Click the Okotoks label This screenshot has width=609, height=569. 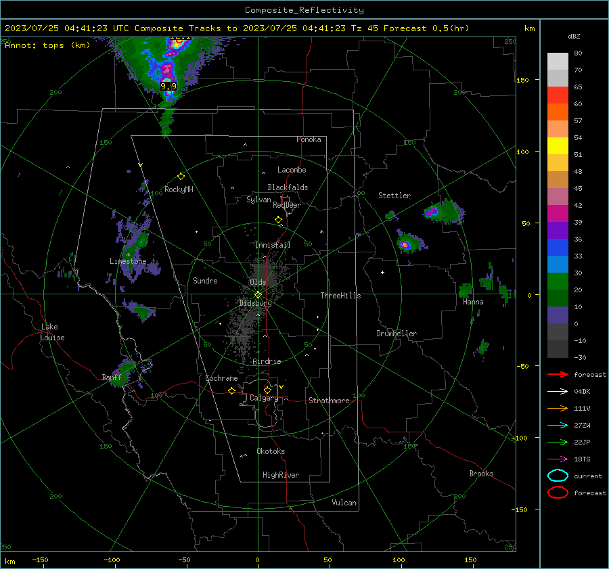click(x=271, y=451)
